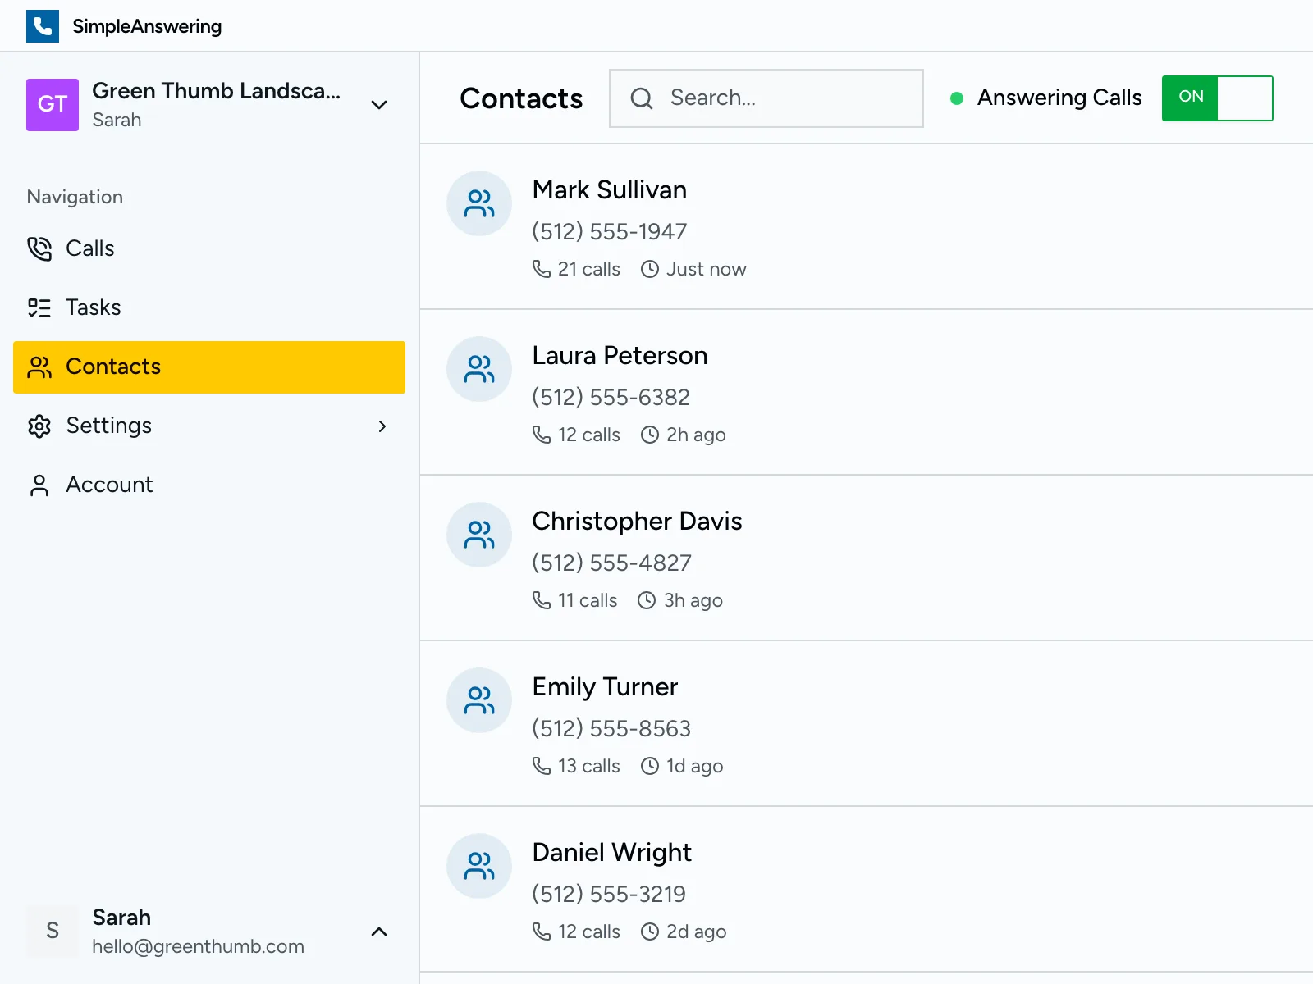Navigate to the Calls section

click(x=89, y=248)
